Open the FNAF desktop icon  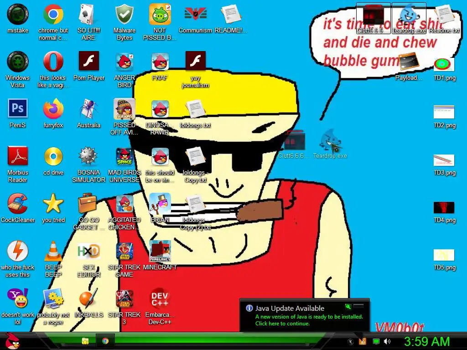pyautogui.click(x=160, y=66)
